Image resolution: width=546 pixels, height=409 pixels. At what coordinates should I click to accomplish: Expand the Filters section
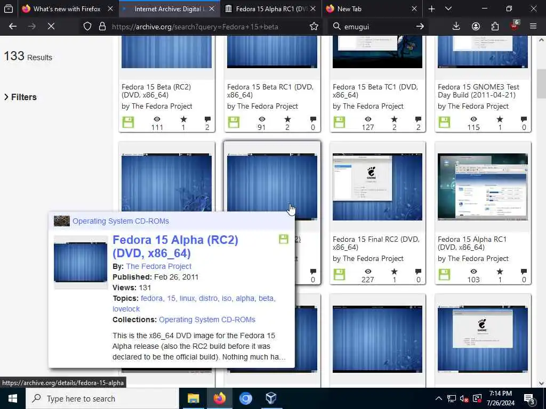coord(20,97)
